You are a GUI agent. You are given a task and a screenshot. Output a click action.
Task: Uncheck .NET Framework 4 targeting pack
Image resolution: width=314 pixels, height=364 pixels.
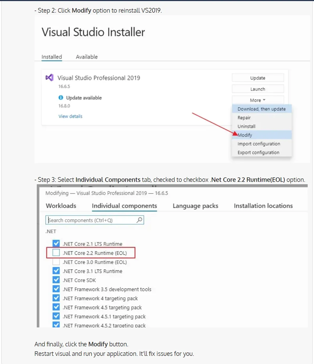[56, 298]
